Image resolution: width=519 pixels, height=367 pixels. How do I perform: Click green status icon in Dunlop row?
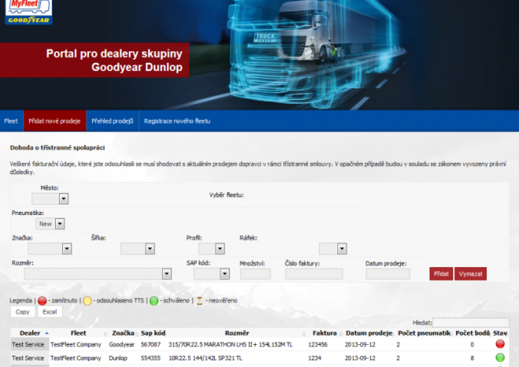tap(500, 358)
